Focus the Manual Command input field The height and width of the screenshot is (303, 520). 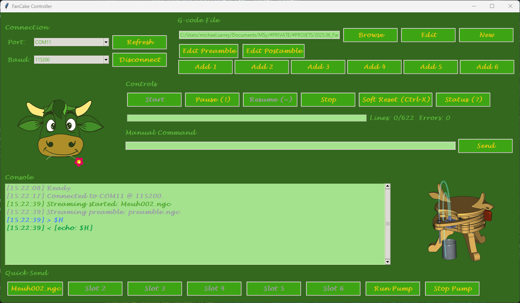[290, 146]
